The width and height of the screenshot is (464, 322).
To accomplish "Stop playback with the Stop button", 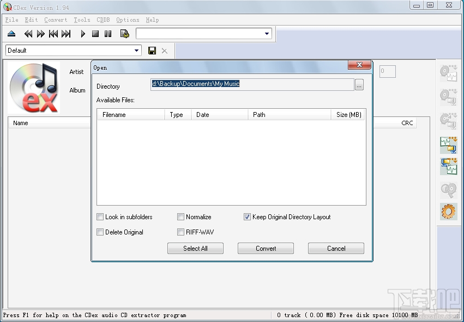I will click(95, 34).
